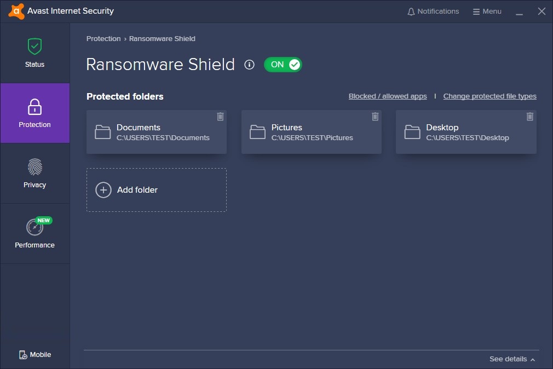Viewport: 553px width, 369px height.
Task: Click the C:\USERS\TEST\Desktop path
Action: point(467,138)
